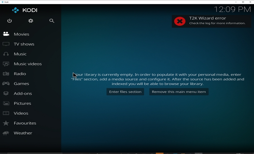Go to the Games section

point(21,84)
